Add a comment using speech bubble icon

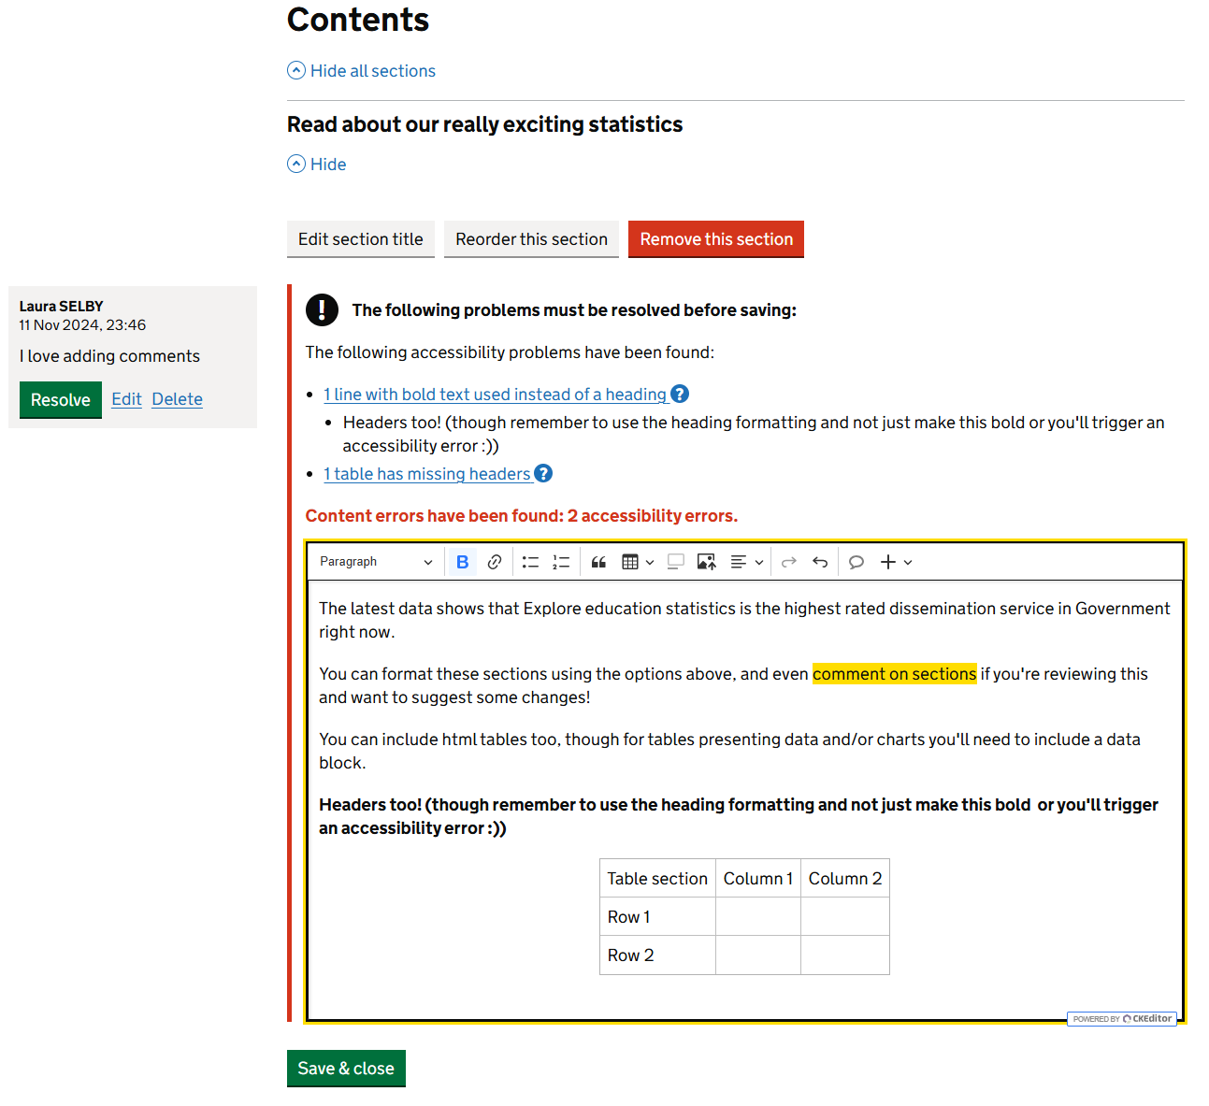coord(856,562)
